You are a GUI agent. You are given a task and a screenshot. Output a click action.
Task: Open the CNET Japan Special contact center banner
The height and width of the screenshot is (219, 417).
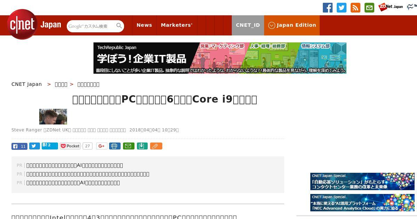pos(362,181)
